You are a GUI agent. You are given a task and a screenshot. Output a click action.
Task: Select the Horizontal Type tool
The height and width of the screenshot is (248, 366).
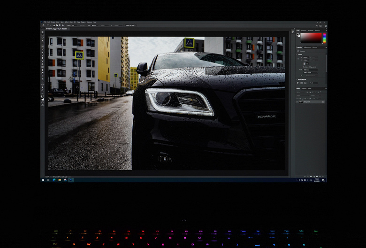point(43,78)
